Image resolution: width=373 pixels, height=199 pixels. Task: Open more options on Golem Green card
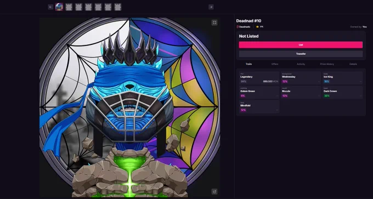277,96
